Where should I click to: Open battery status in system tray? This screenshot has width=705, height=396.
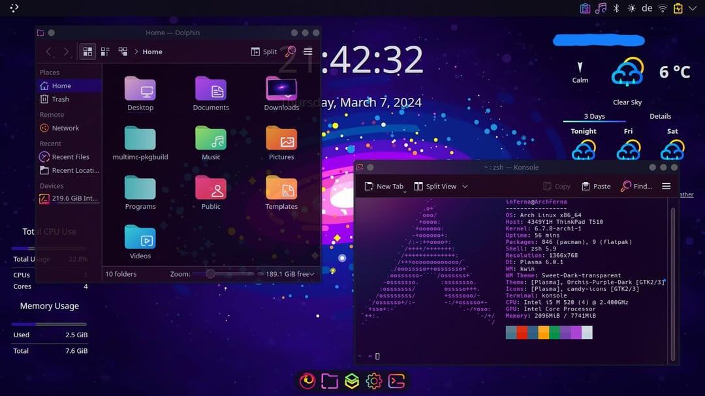(678, 8)
